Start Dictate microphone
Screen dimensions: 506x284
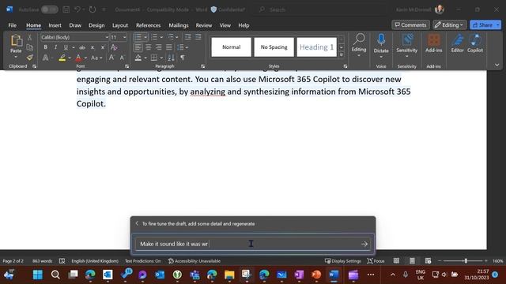381,39
